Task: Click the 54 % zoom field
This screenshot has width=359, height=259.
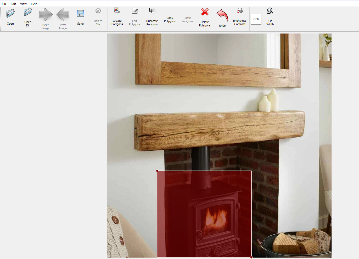Action: pyautogui.click(x=256, y=19)
